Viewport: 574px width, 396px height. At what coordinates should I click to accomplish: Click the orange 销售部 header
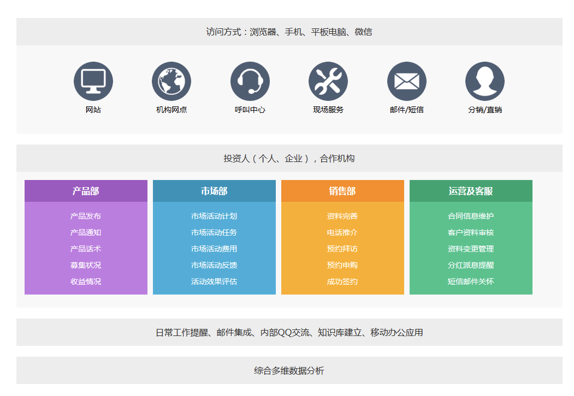click(x=342, y=191)
